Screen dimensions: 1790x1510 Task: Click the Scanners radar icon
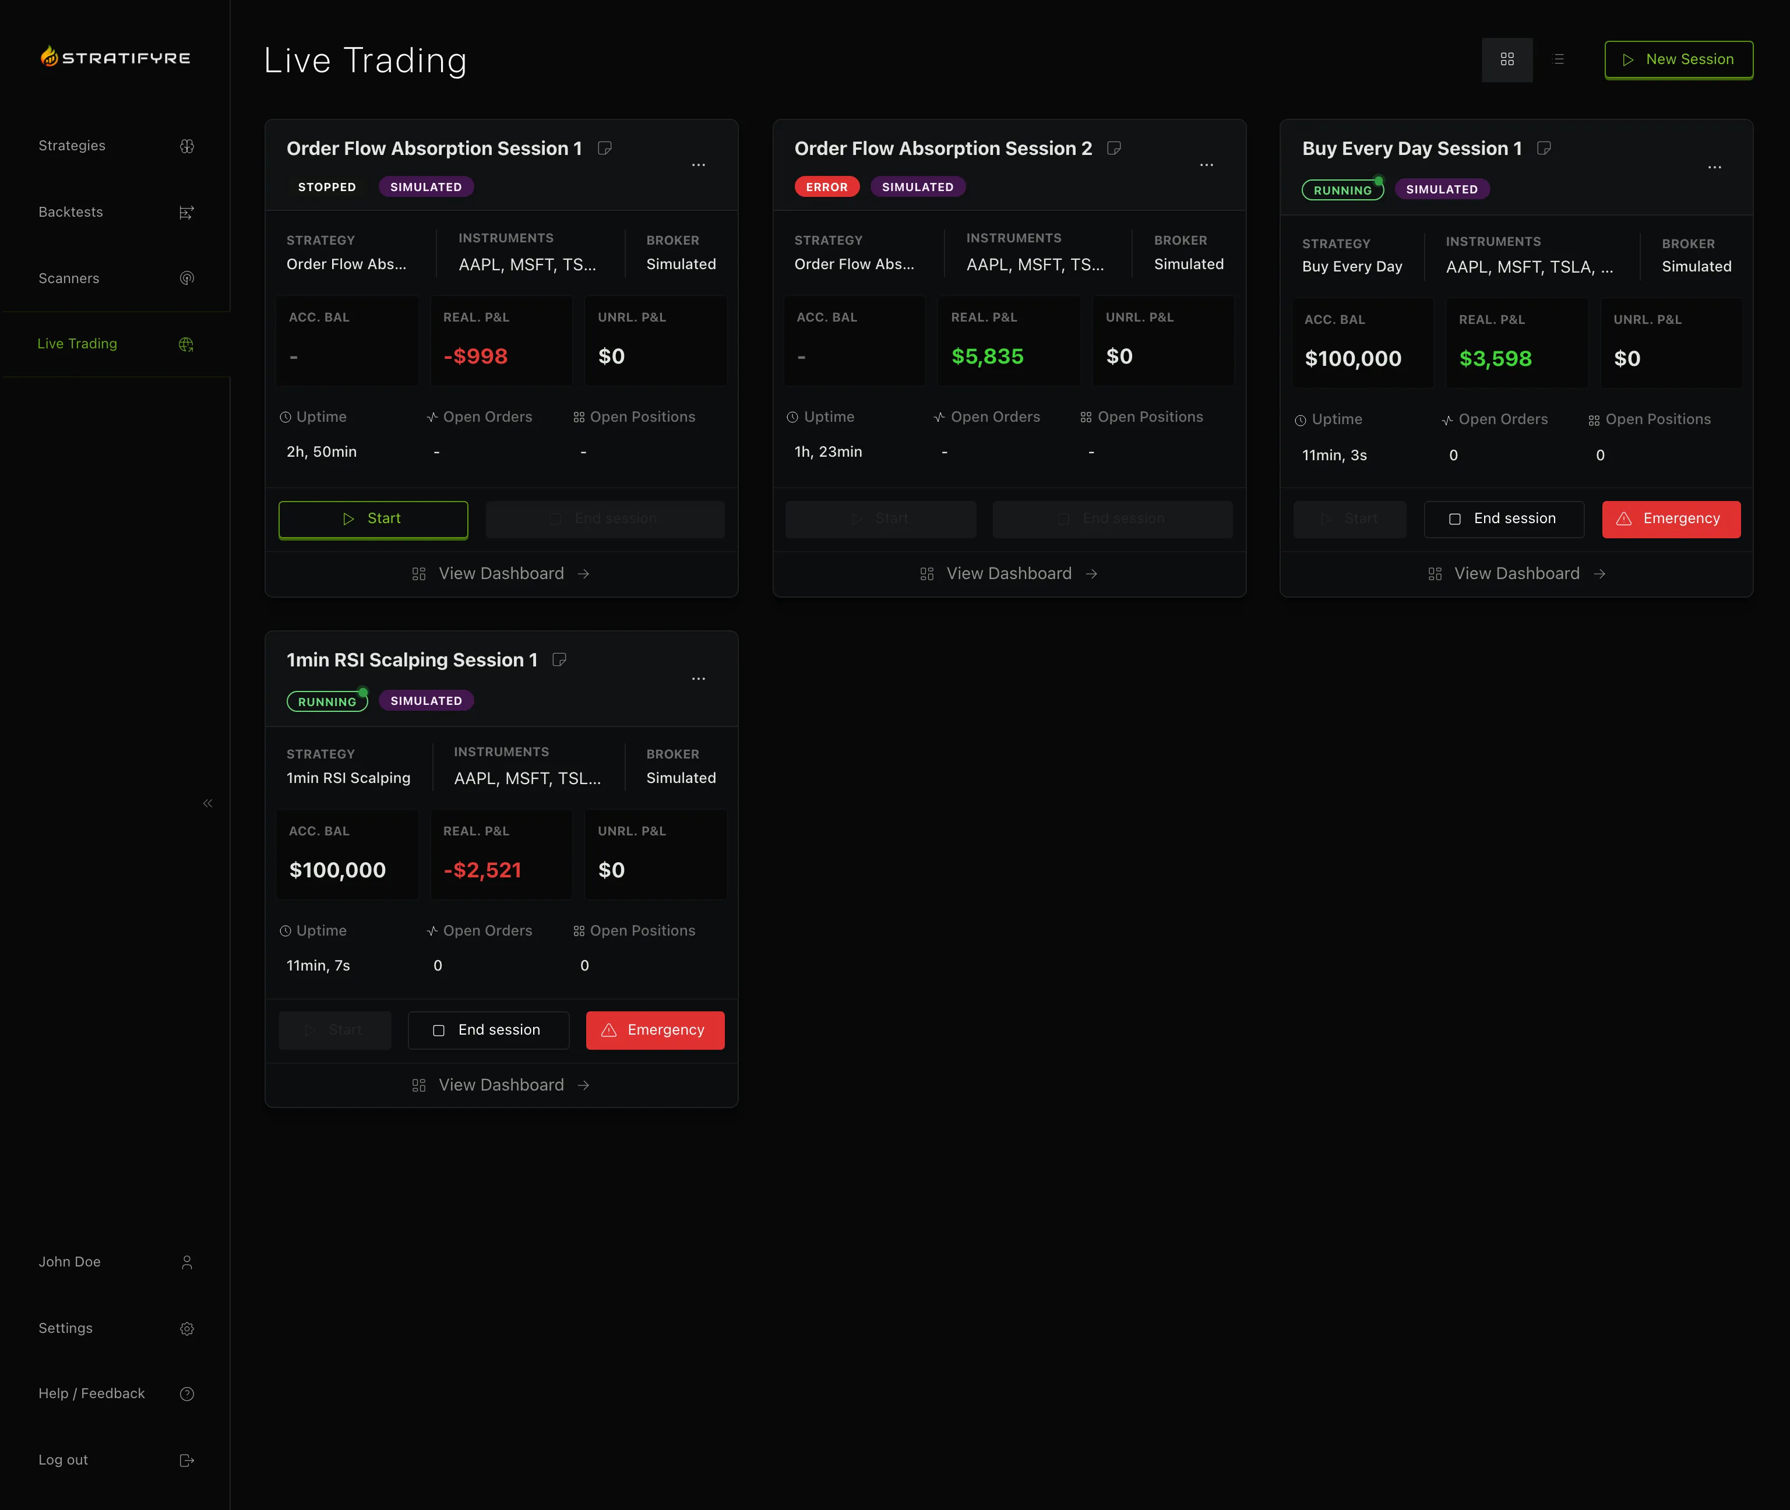[x=186, y=278]
